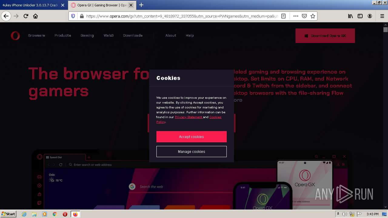This screenshot has width=388, height=218.
Task: Toggle reader view icon in address bar
Action: pyautogui.click(x=283, y=16)
